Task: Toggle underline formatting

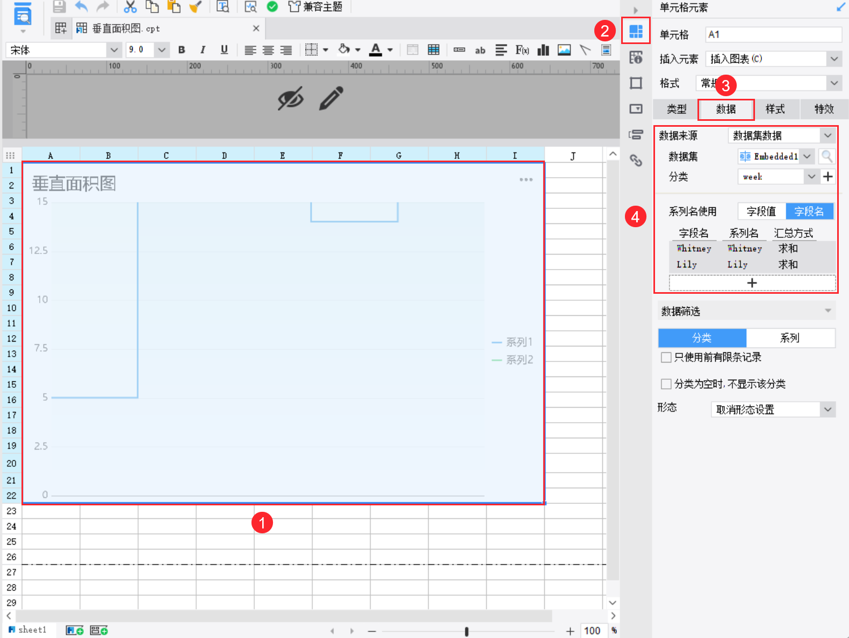Action: click(x=224, y=50)
